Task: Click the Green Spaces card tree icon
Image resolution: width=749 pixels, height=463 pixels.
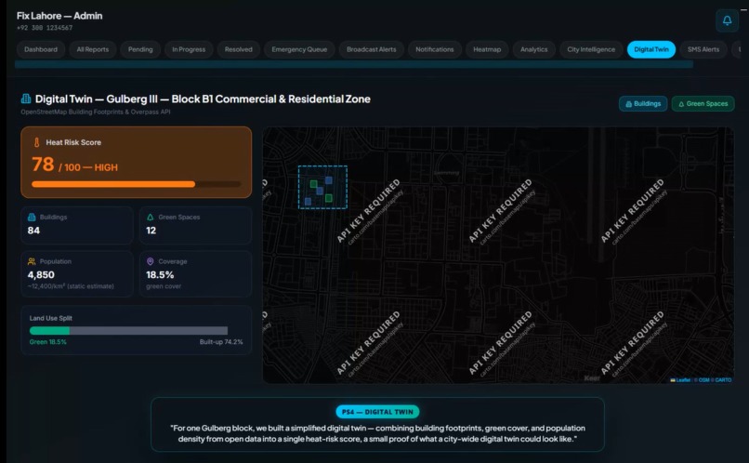Action: pos(150,217)
